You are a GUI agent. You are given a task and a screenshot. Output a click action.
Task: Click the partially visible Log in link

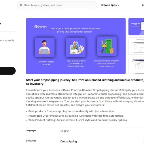(x=143, y=5)
